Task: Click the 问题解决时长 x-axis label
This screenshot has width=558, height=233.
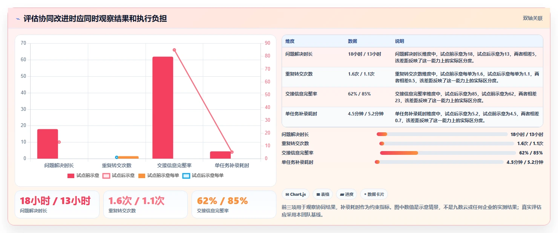Action: coord(59,165)
